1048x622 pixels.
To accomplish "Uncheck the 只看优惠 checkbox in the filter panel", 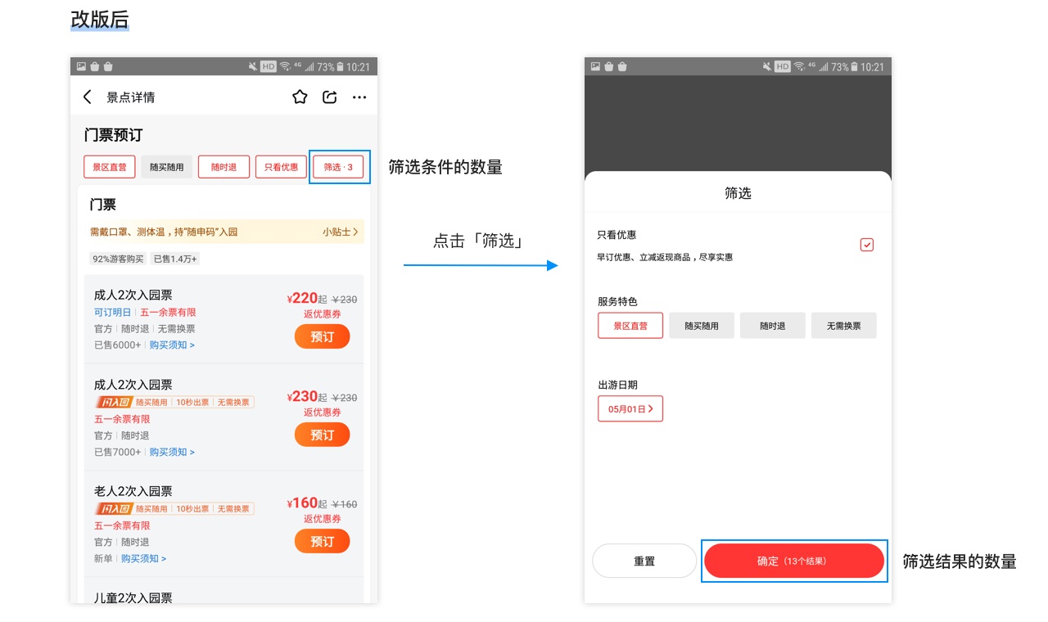I will [x=866, y=244].
